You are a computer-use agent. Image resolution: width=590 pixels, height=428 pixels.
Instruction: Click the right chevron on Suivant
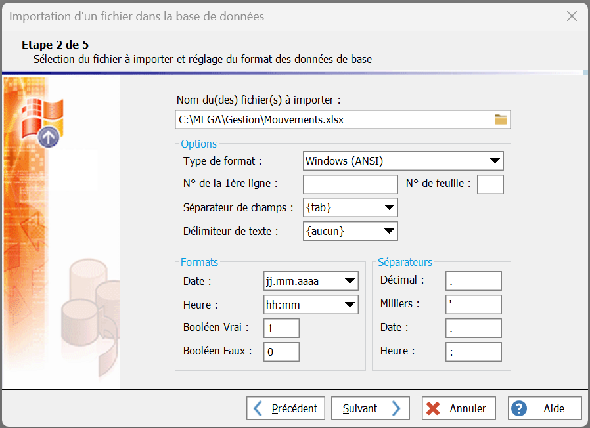tap(396, 408)
